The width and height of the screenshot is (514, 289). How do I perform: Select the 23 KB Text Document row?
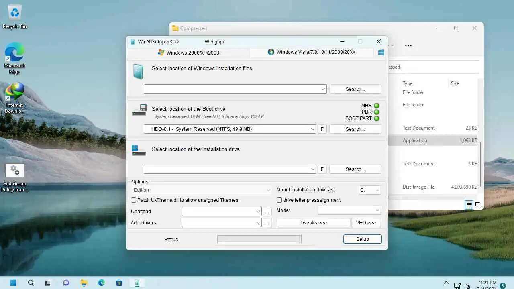[433, 128]
